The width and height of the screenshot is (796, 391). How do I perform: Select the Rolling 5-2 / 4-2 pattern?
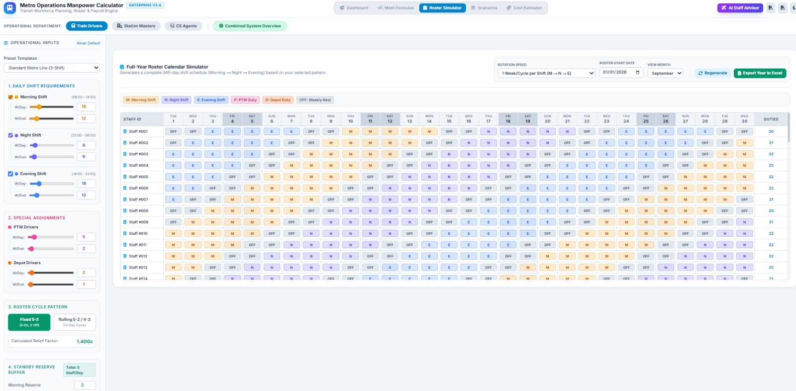click(75, 322)
